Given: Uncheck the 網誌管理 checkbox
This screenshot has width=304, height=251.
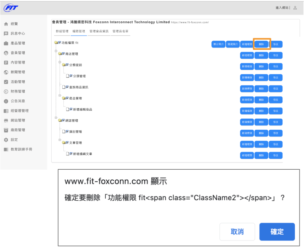Looking at the screenshot, I should (x=63, y=121).
